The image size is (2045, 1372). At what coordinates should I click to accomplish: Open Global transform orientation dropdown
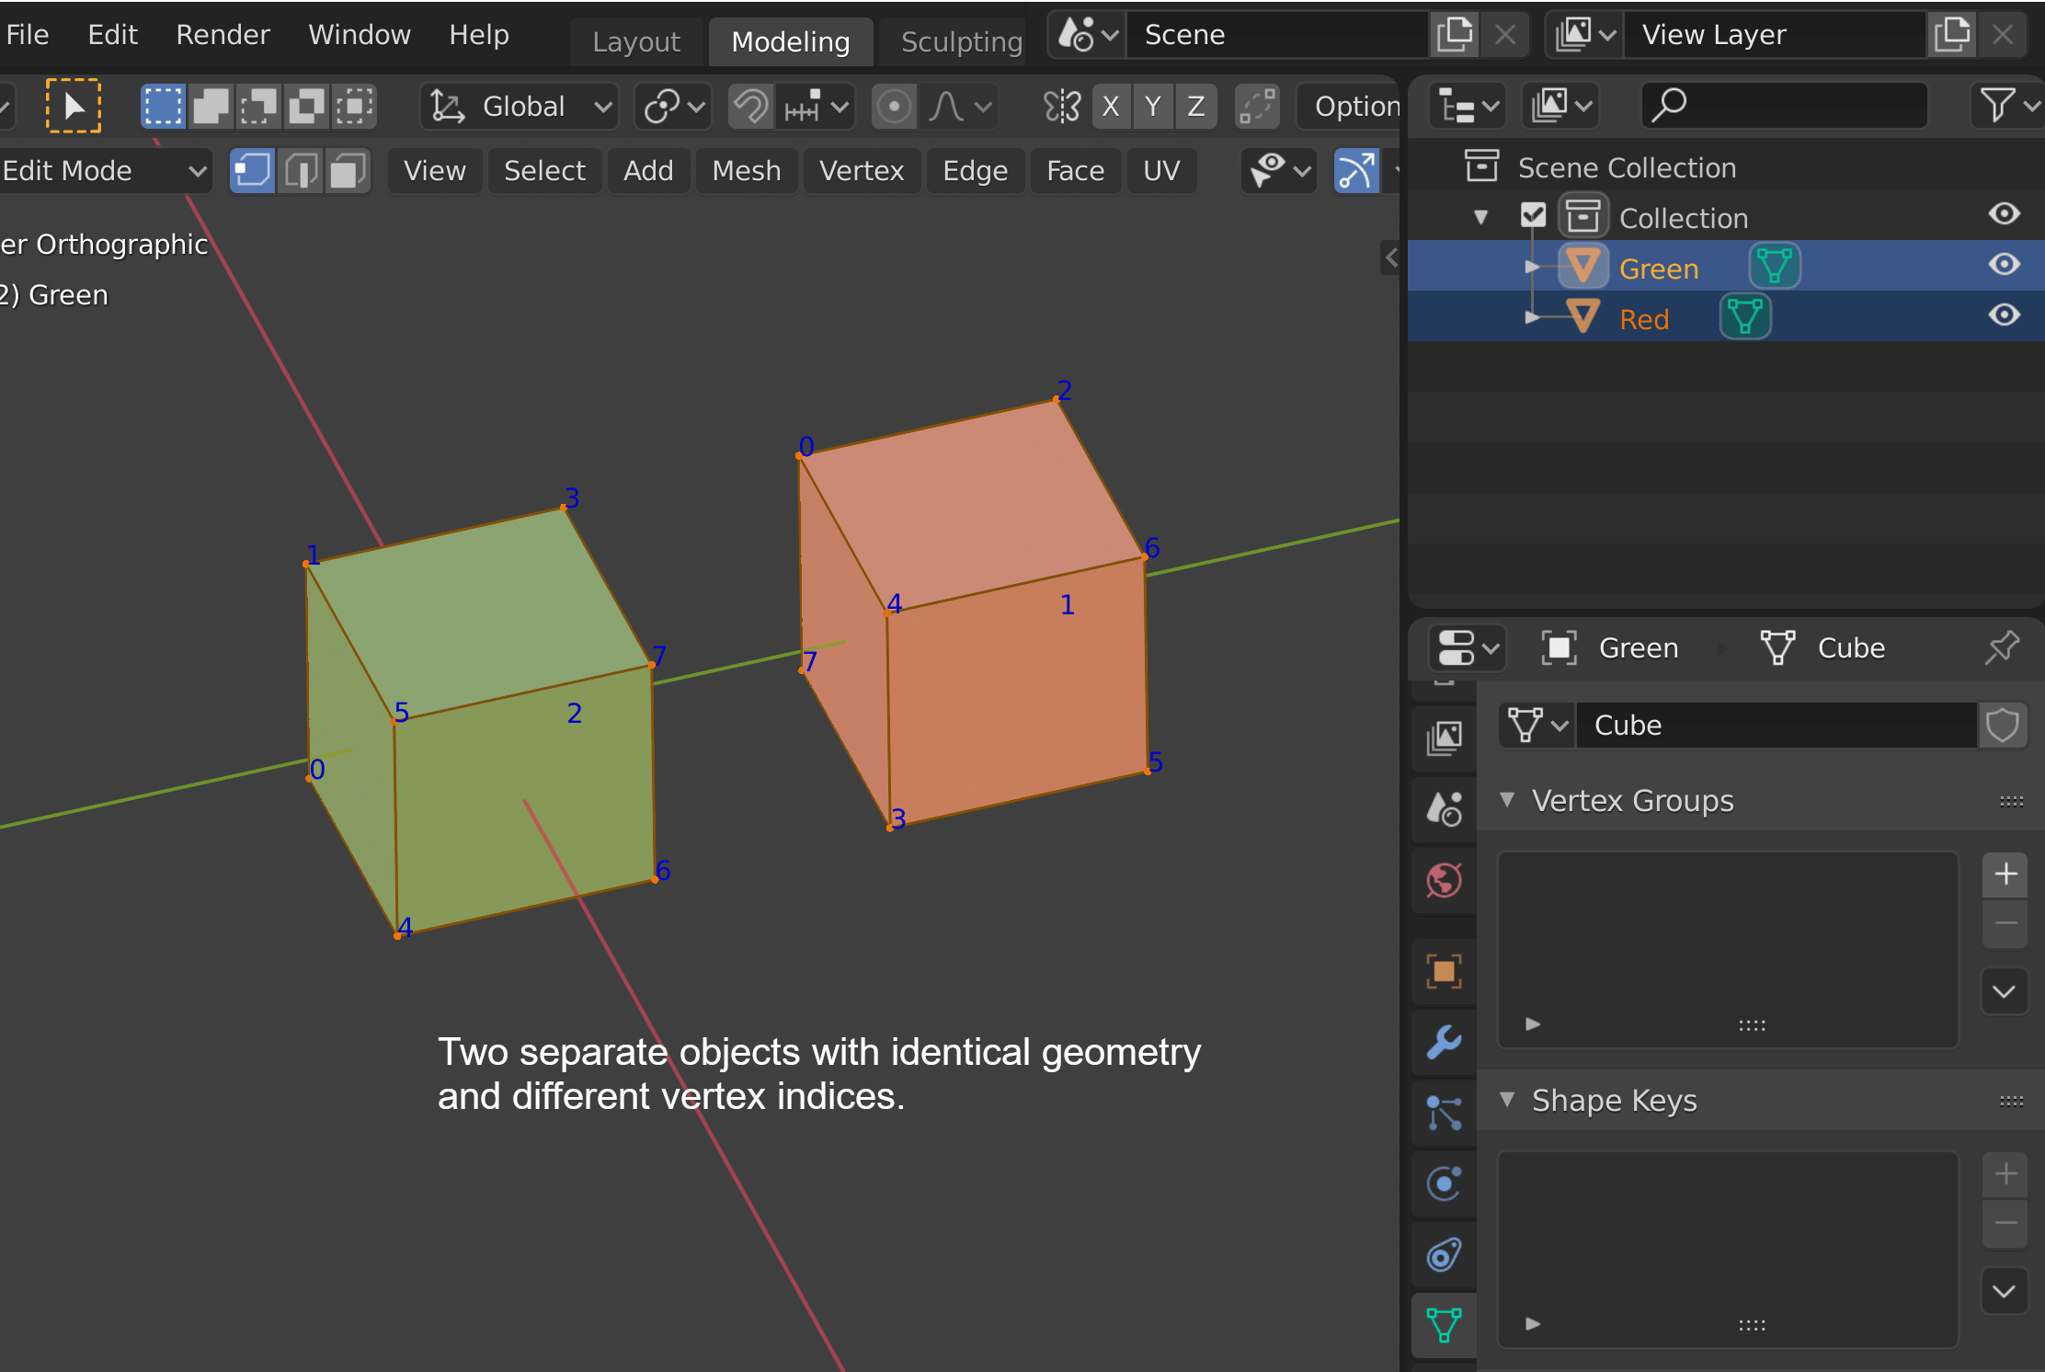(520, 107)
